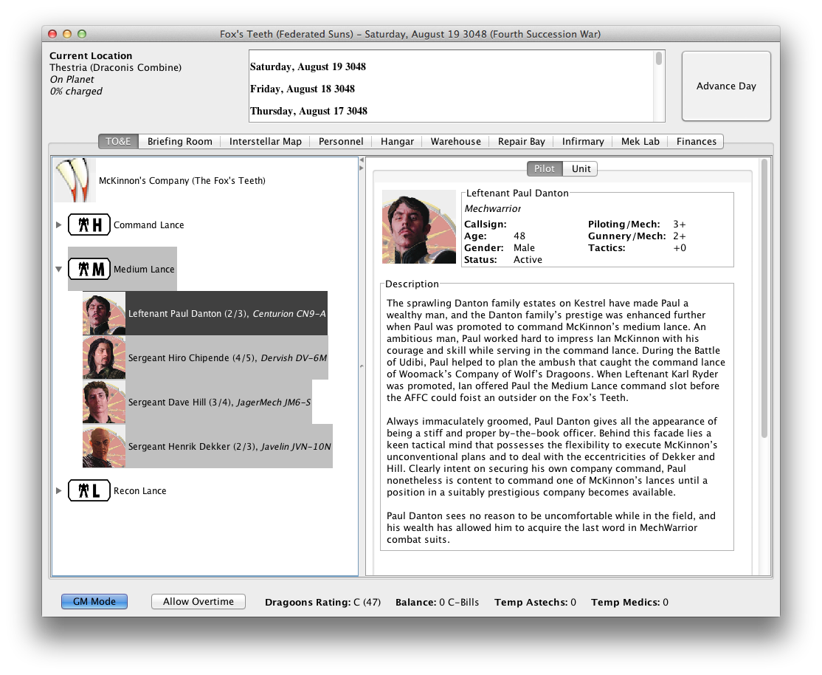This screenshot has height=675, width=822.
Task: Switch to the Infirmary tab
Action: (583, 141)
